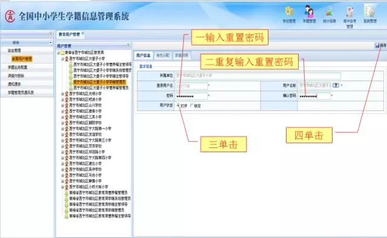Select 教育局营养餐主管领导 tree row
387x238 pixels.
click(100, 216)
